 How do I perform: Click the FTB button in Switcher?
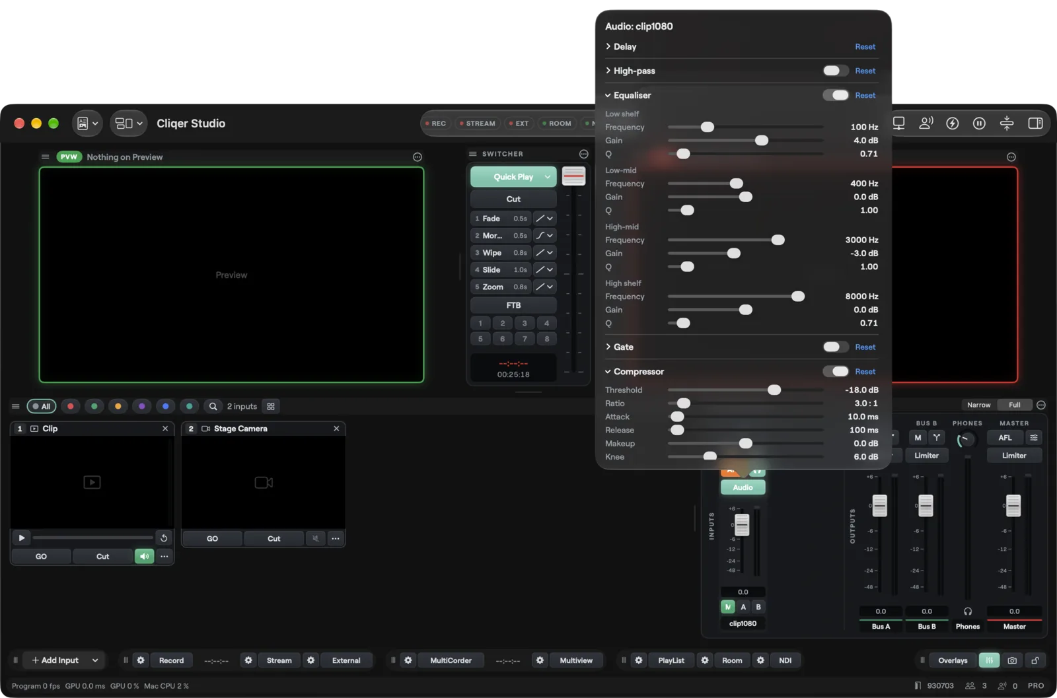(x=513, y=306)
